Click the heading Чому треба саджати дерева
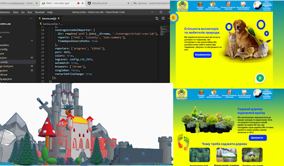 224,144
